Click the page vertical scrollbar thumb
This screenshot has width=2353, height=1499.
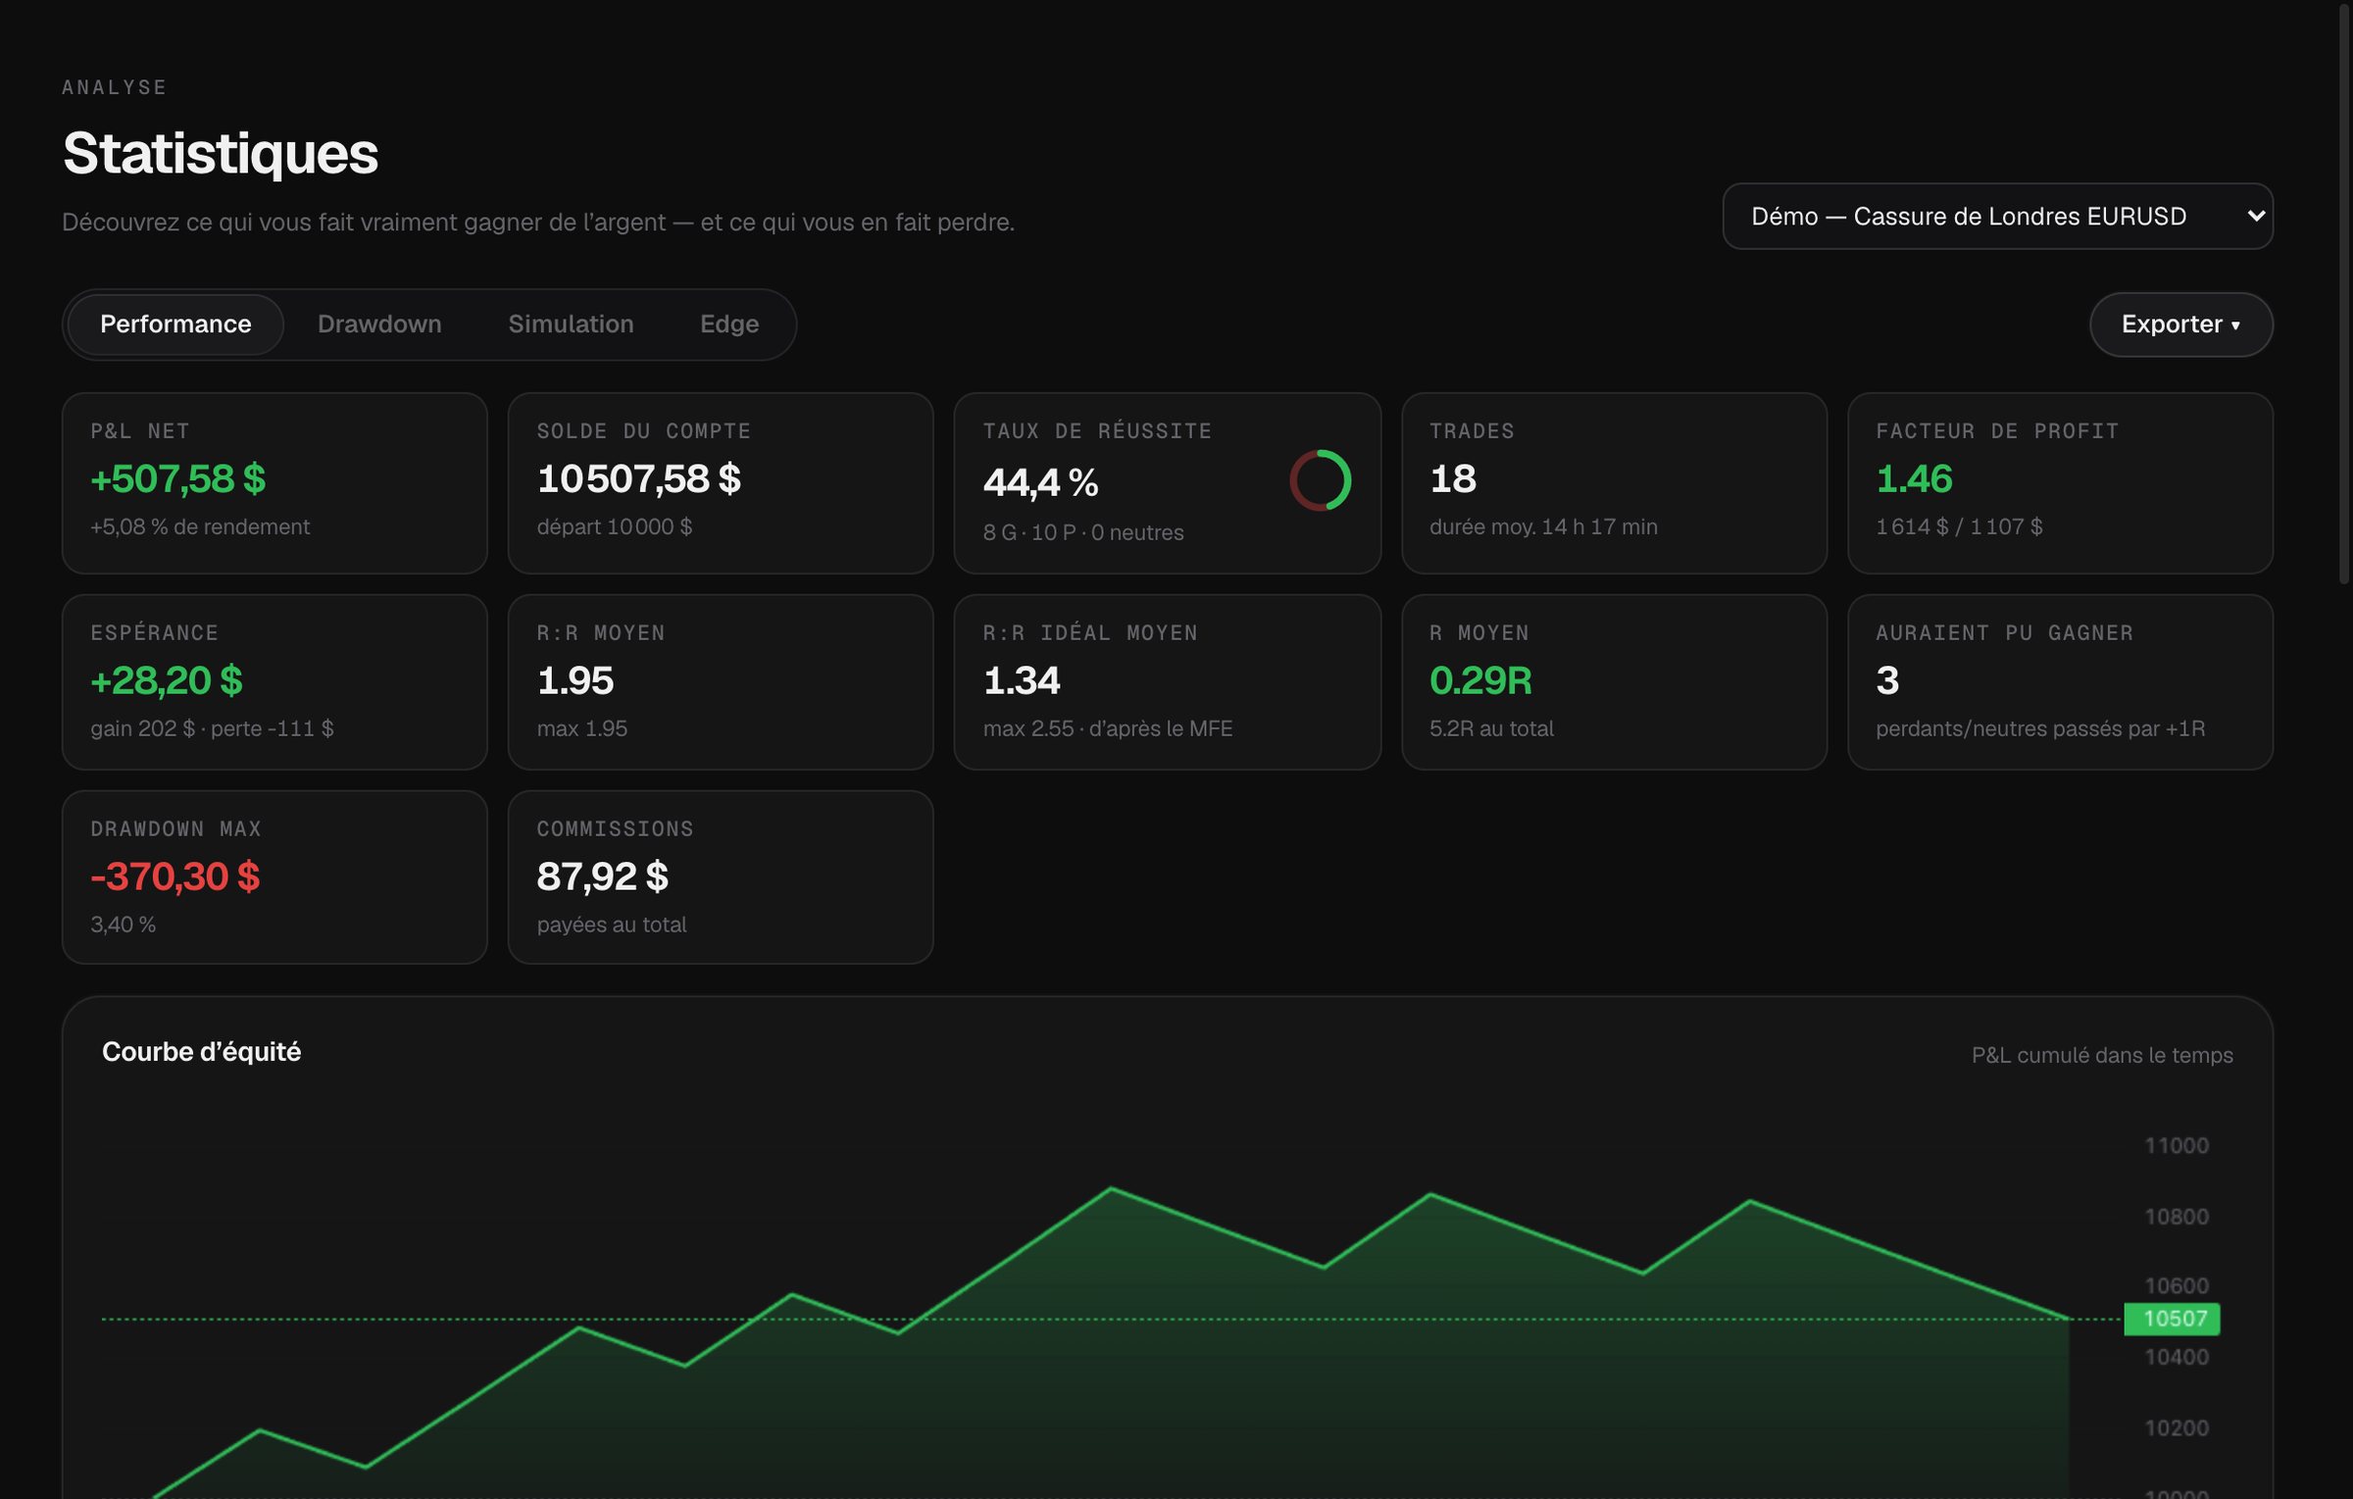(2343, 294)
